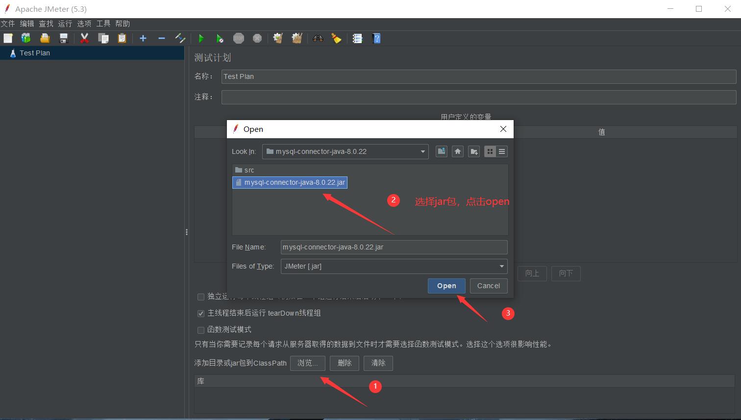The height and width of the screenshot is (420, 741).
Task: Start the test with green play icon
Action: [x=201, y=38]
